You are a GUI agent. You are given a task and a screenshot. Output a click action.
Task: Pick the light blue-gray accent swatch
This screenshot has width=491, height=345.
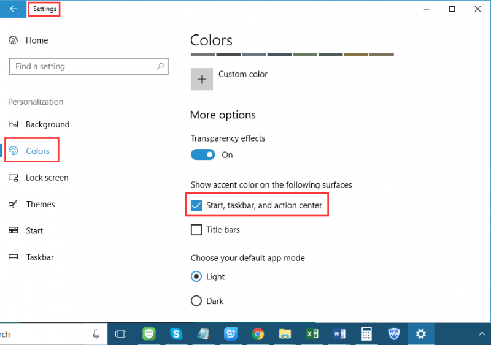tap(254, 55)
